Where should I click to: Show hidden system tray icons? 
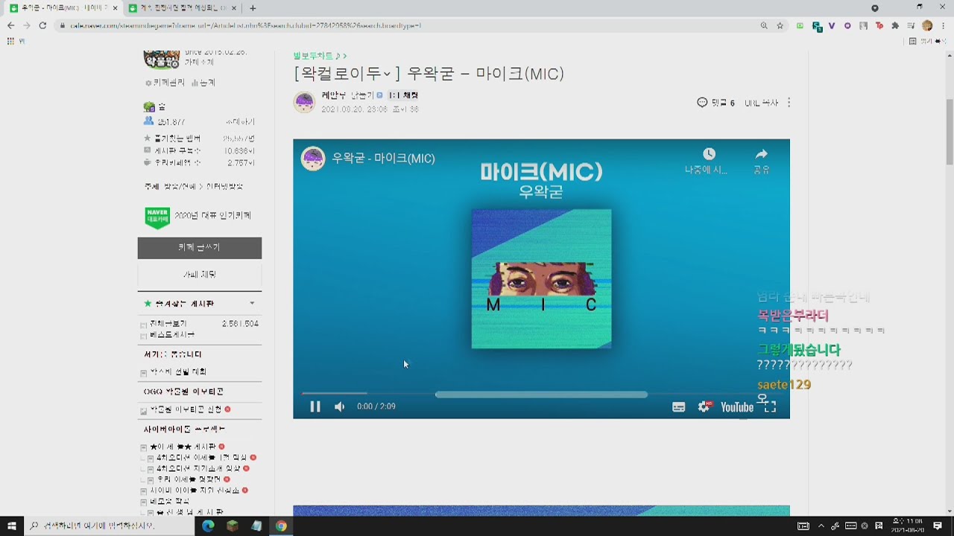coord(821,526)
